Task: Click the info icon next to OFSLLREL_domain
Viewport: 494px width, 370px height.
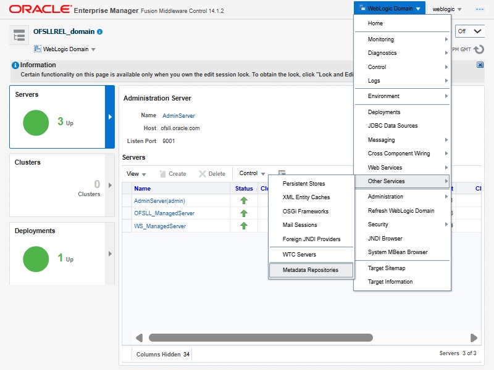Action: pyautogui.click(x=100, y=31)
